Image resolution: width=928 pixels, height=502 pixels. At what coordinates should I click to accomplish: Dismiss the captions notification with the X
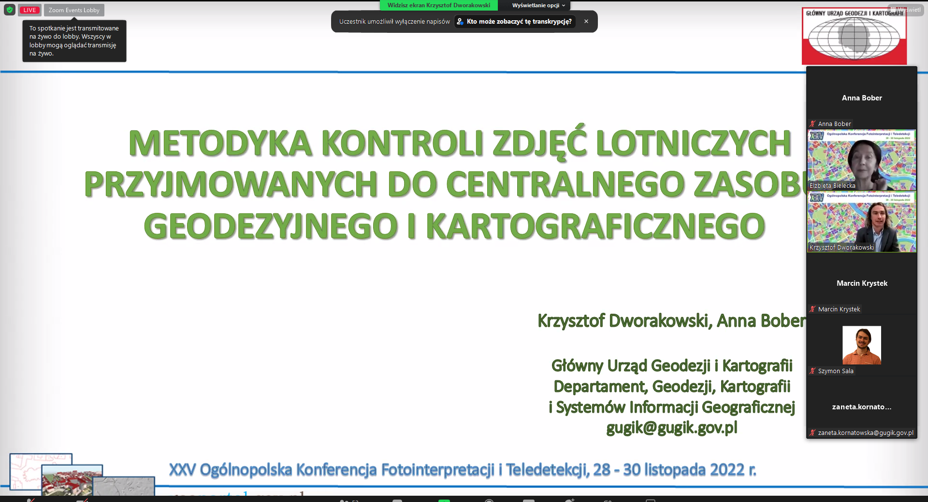coord(586,21)
